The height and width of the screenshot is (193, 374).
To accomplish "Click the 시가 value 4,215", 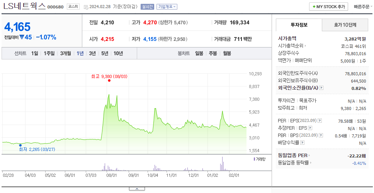I will click(107, 39).
